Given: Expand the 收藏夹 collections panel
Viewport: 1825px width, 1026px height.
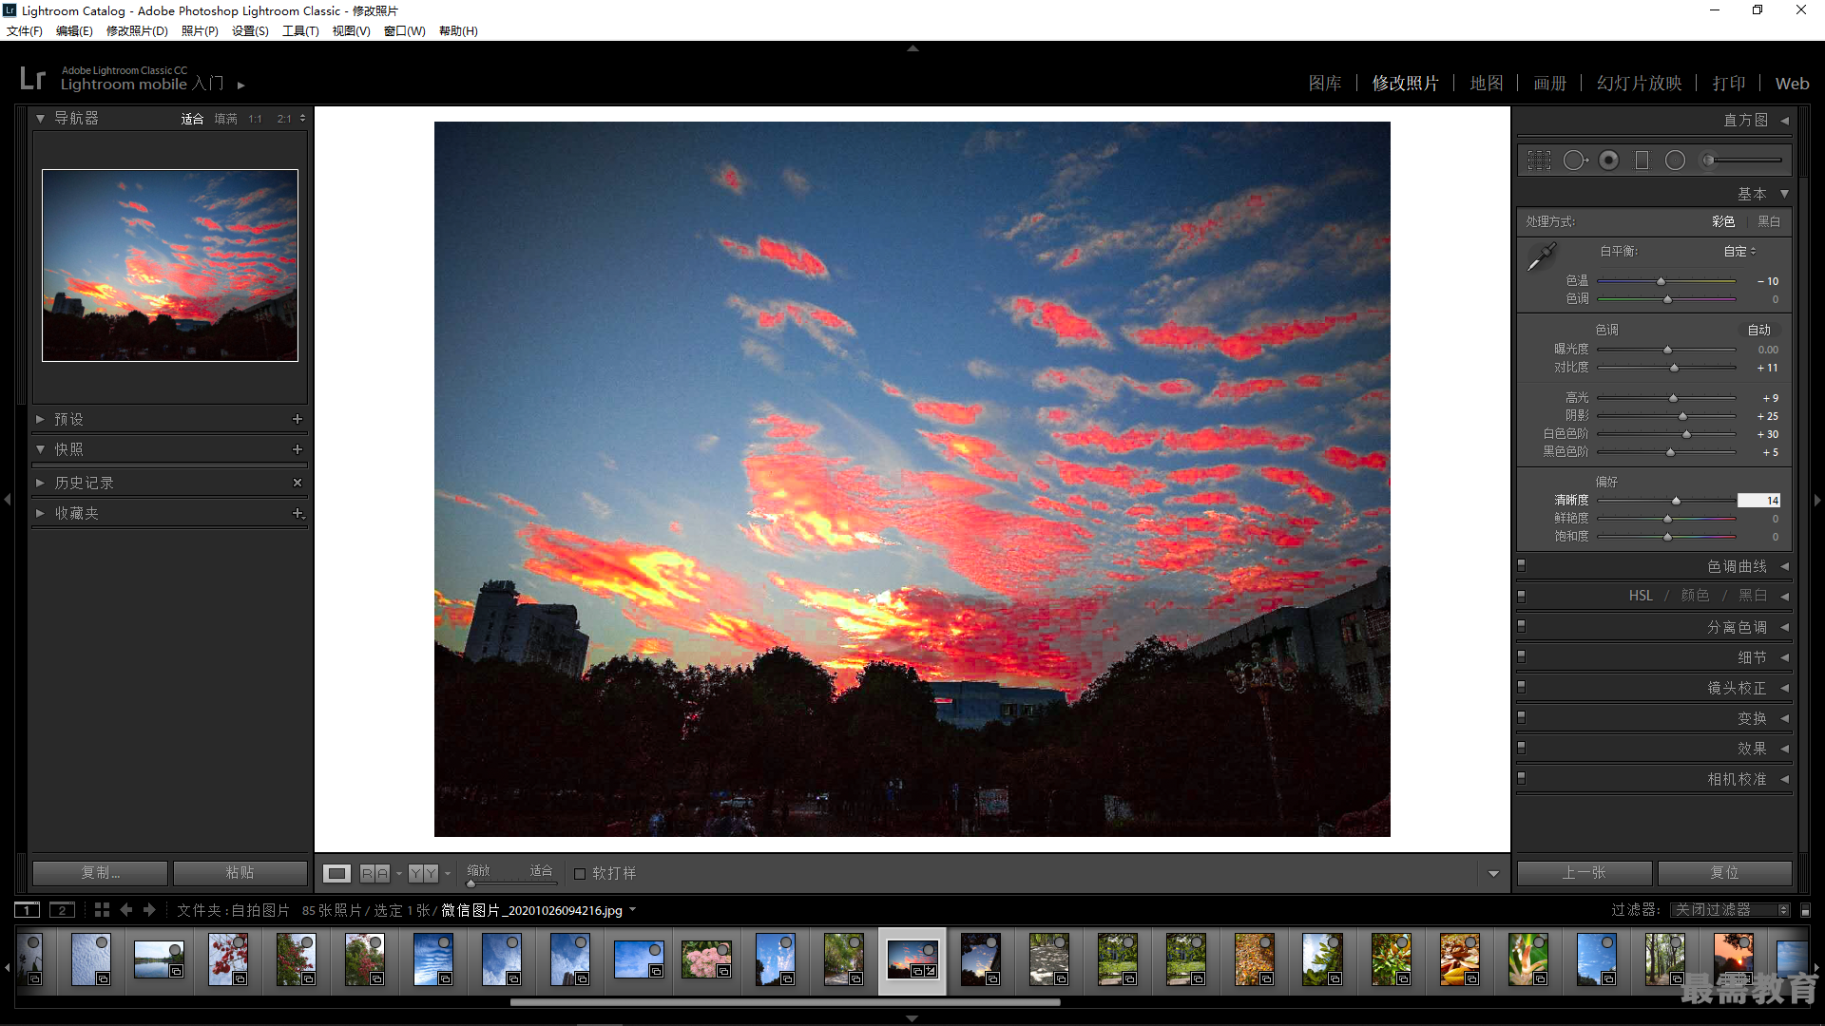Looking at the screenshot, I should pyautogui.click(x=40, y=513).
